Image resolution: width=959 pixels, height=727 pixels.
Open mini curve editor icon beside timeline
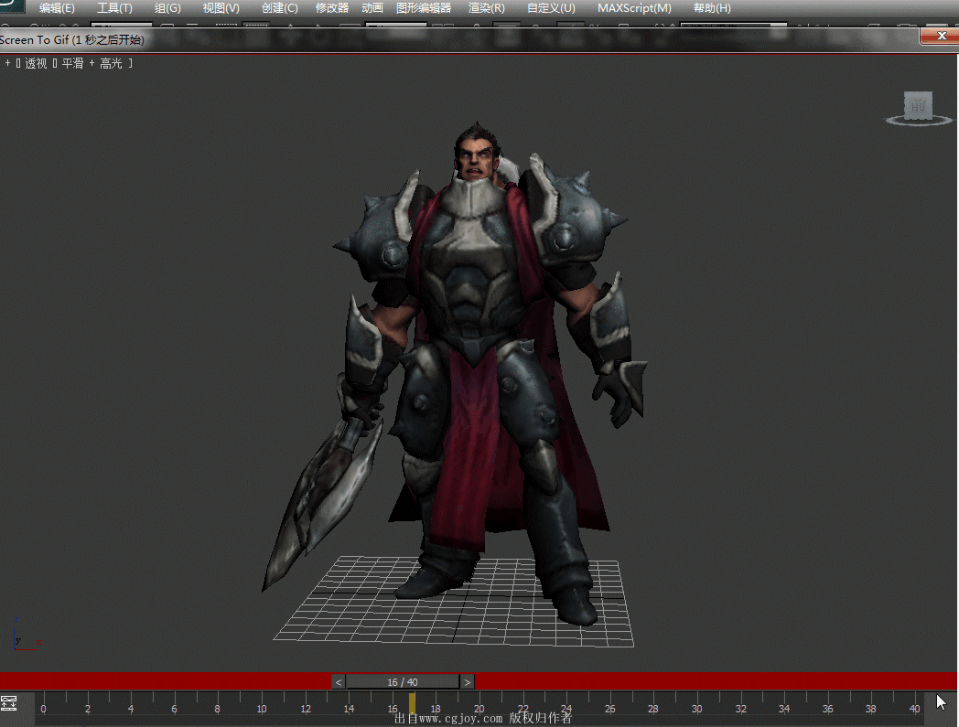click(9, 703)
